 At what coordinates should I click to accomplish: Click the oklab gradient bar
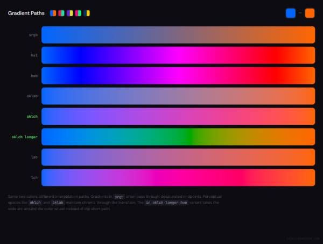(x=178, y=96)
